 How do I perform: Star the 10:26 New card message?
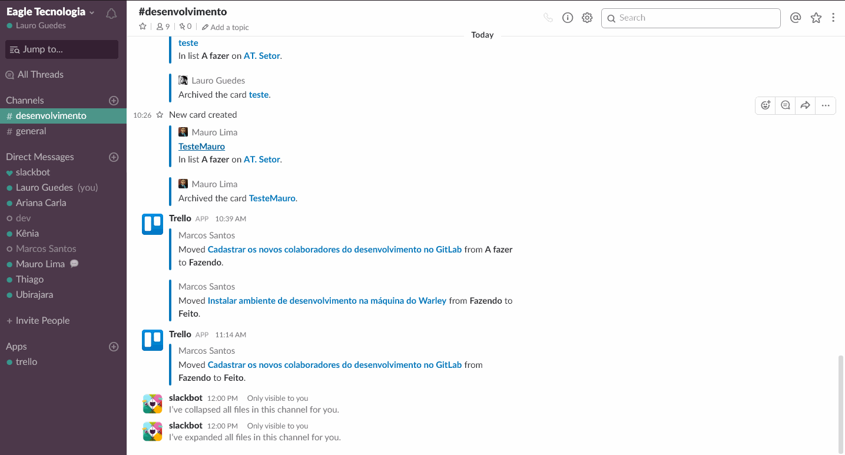(160, 115)
